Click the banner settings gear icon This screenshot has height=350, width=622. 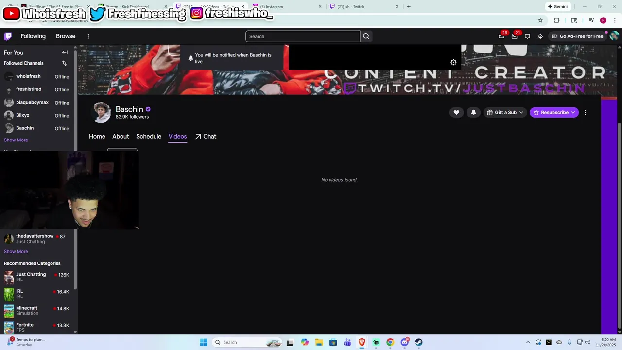click(453, 62)
